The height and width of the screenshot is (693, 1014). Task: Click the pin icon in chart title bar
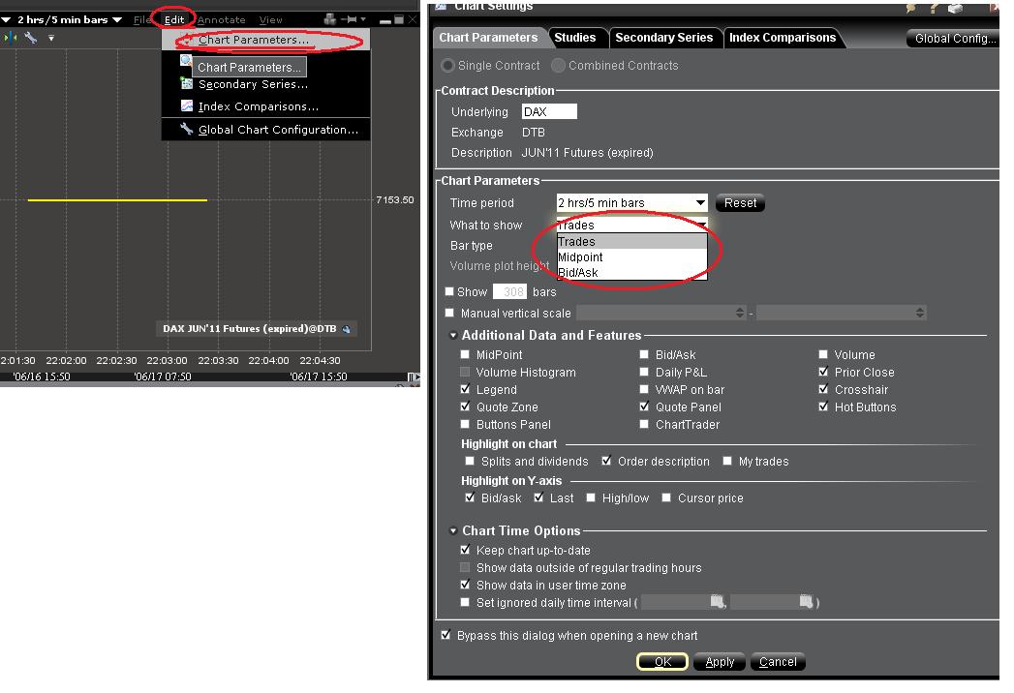(348, 19)
